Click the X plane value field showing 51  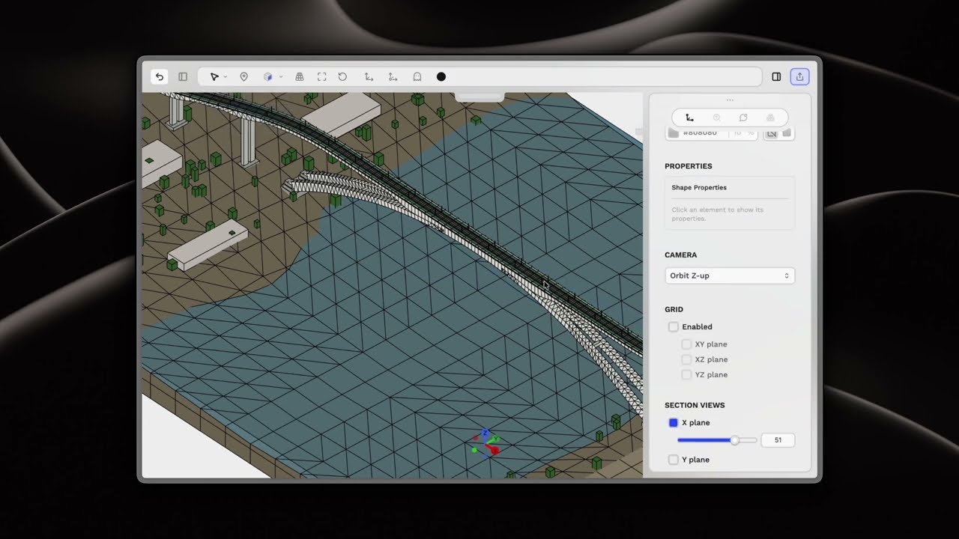[x=778, y=440]
